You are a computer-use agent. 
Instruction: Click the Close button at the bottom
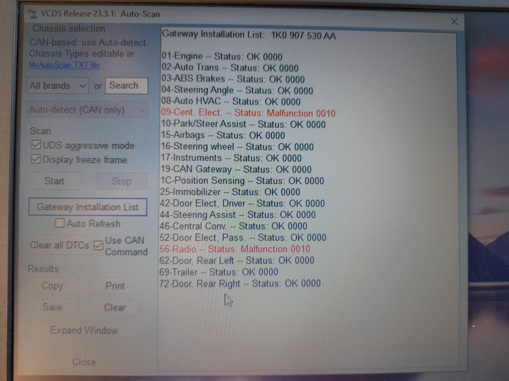(84, 361)
